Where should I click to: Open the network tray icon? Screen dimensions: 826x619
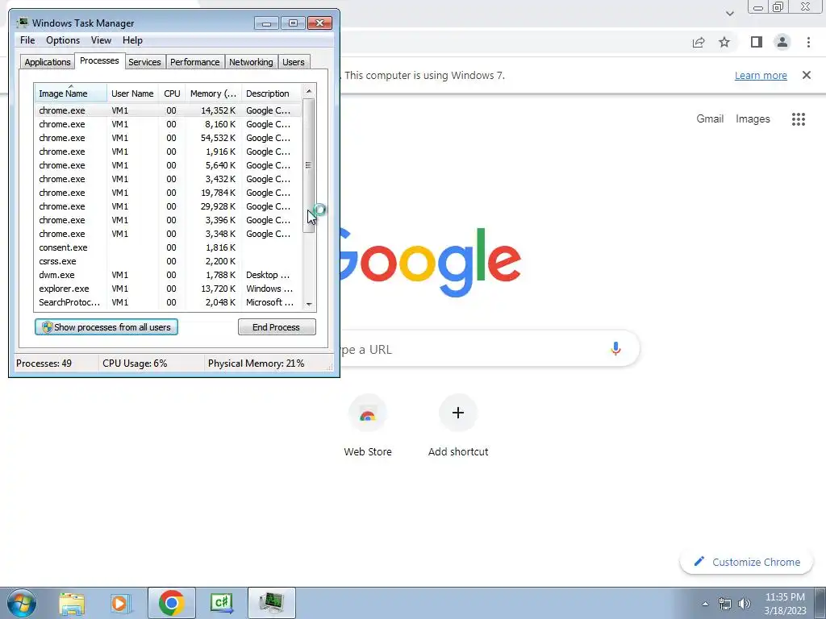tap(725, 604)
